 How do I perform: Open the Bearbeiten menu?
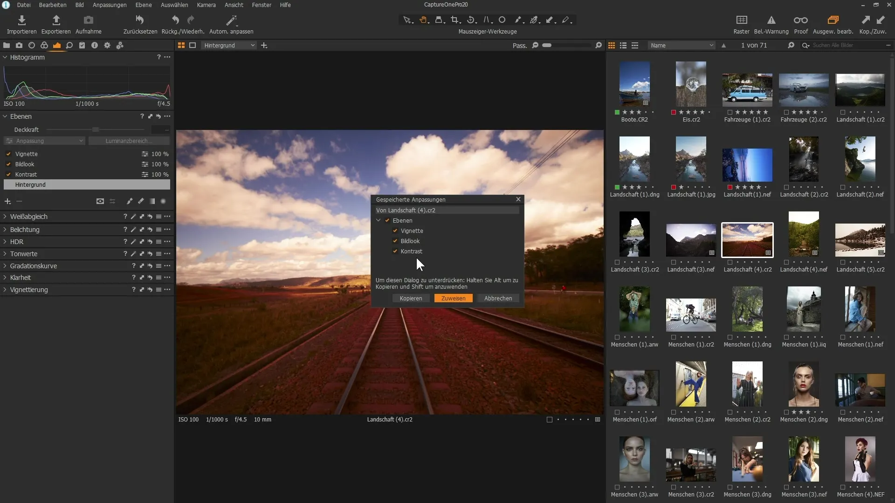pos(53,5)
